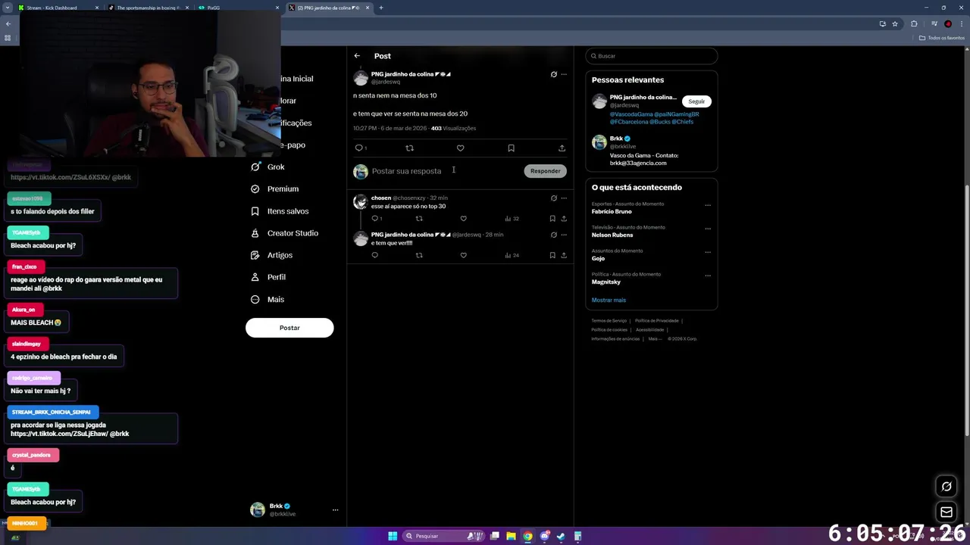Open more options for Nelson Rubens trend
This screenshot has height=545, width=970.
[x=708, y=229]
